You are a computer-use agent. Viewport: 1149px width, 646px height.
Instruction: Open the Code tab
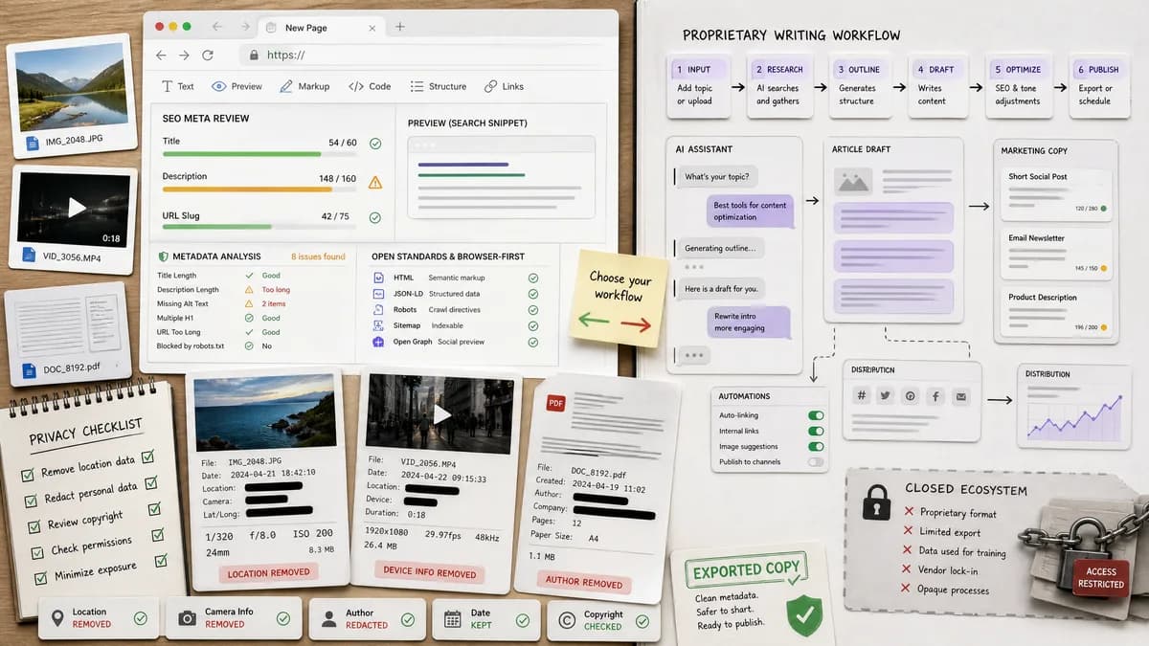(370, 86)
